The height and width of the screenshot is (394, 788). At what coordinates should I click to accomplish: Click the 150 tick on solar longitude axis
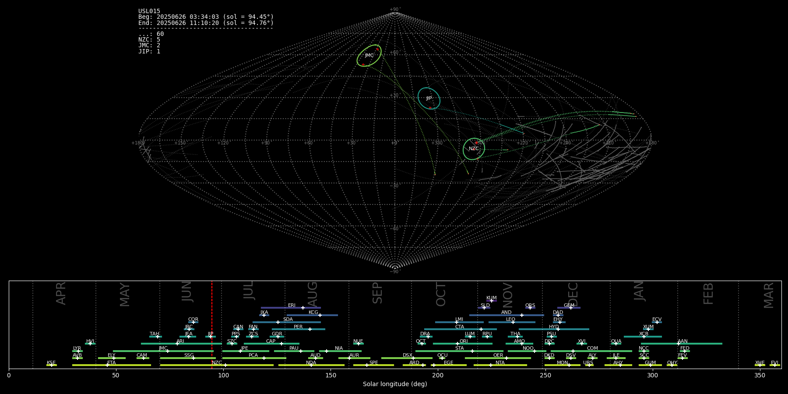(x=331, y=375)
